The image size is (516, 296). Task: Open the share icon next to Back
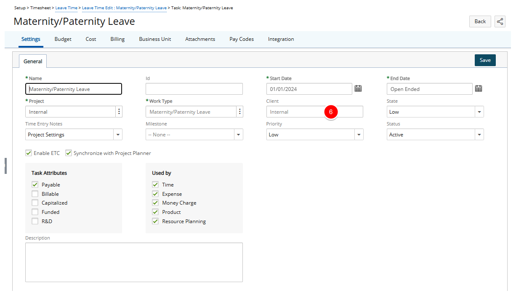click(500, 21)
